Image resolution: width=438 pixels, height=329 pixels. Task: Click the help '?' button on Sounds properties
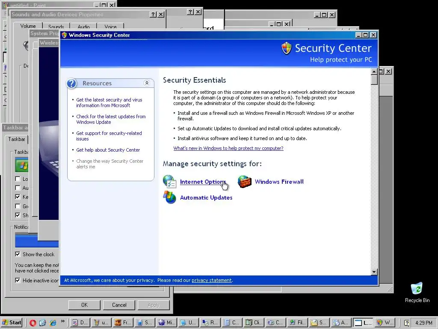(153, 14)
